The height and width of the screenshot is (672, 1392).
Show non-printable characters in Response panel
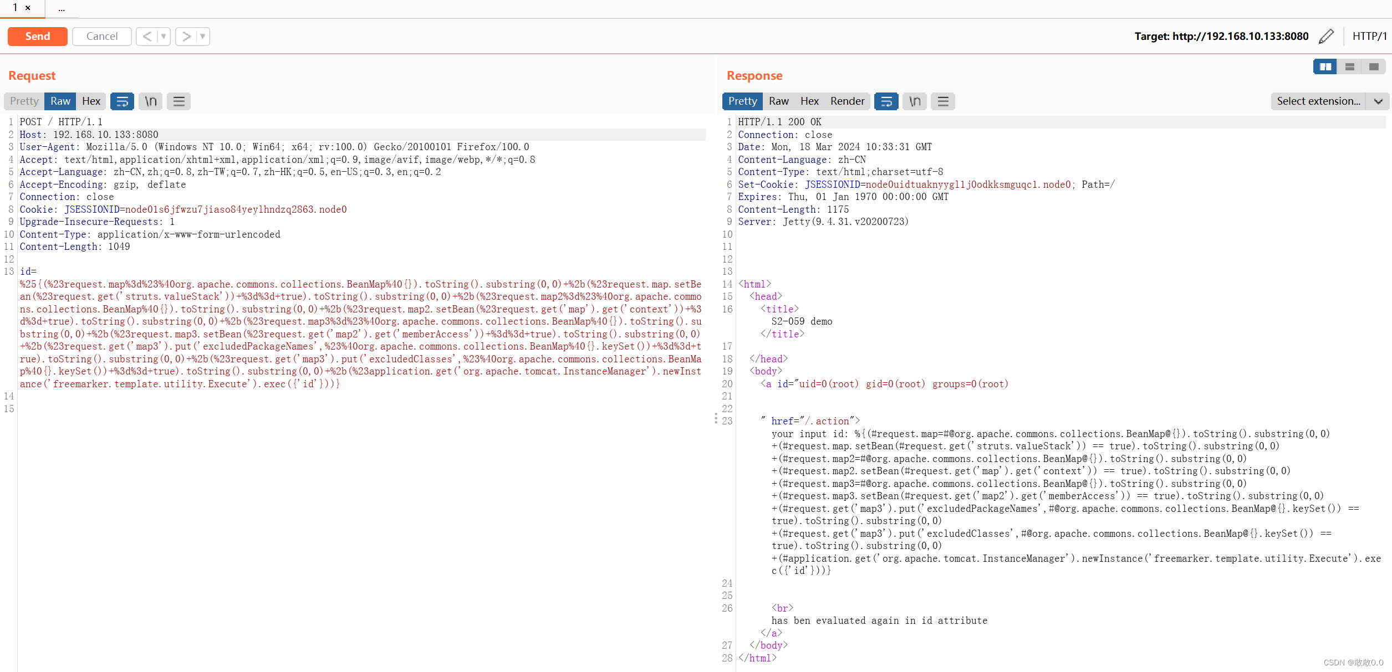pos(915,101)
